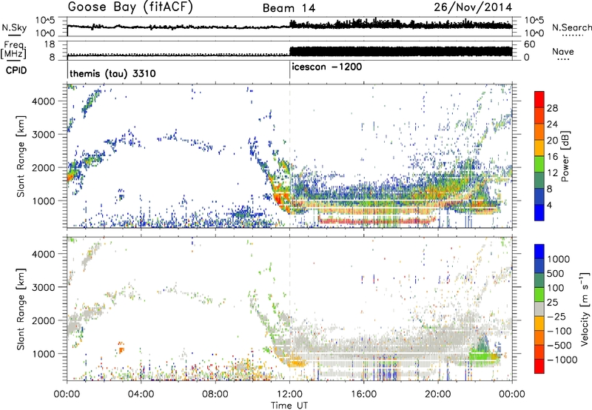Click the '-1000' tick on the Velocity colorbar
Image resolution: width=592 pixels, height=410 pixels.
click(x=562, y=360)
